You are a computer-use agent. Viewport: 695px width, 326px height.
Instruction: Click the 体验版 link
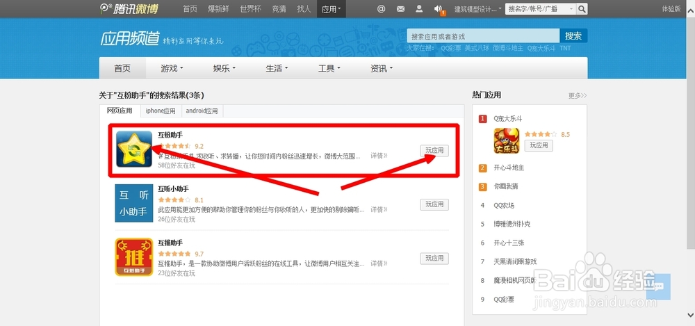(x=671, y=8)
